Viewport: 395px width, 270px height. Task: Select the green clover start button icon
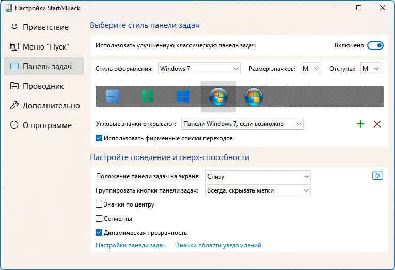coord(148,97)
